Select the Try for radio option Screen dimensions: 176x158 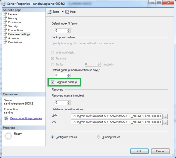coord(52,64)
